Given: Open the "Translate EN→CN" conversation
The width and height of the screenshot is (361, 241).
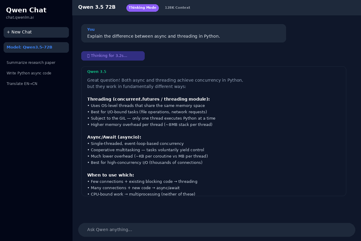Looking at the screenshot, I should click(22, 84).
